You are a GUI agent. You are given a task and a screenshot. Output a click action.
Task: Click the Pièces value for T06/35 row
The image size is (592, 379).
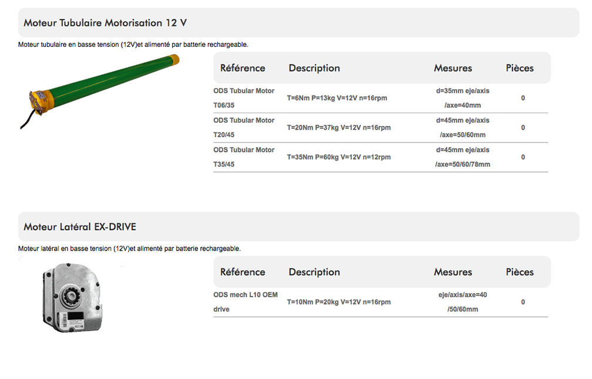tap(523, 98)
